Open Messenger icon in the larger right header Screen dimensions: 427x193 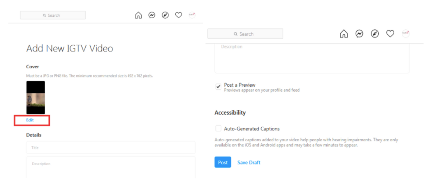click(359, 34)
